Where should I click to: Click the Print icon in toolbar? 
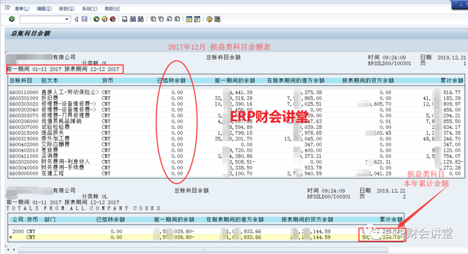[125, 19]
